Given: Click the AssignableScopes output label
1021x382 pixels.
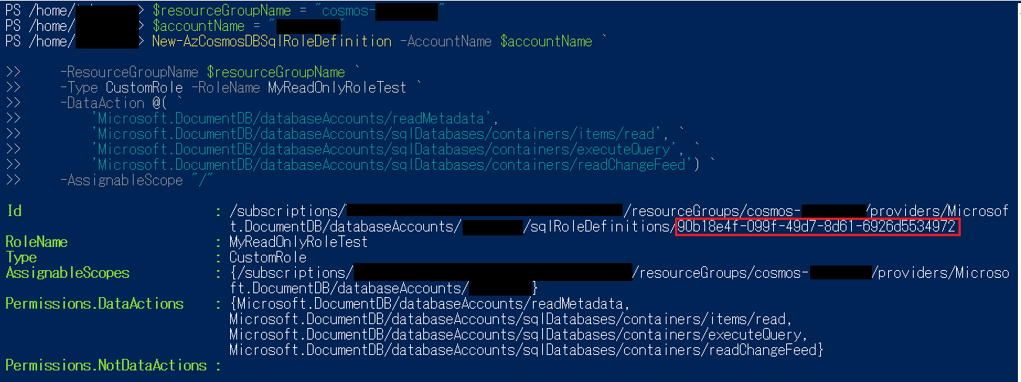Looking at the screenshot, I should (67, 272).
